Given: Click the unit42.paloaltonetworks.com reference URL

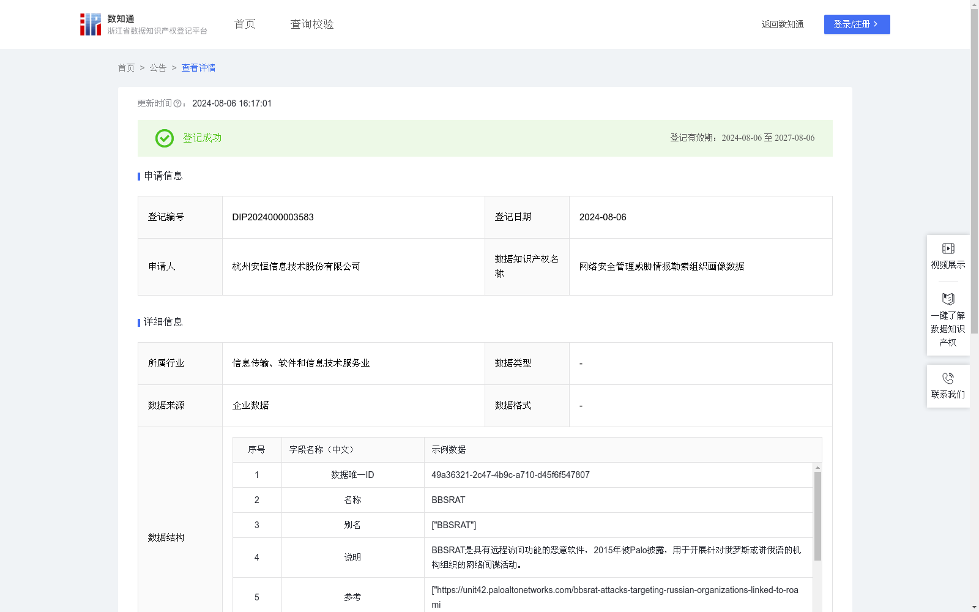Looking at the screenshot, I should pos(615,597).
